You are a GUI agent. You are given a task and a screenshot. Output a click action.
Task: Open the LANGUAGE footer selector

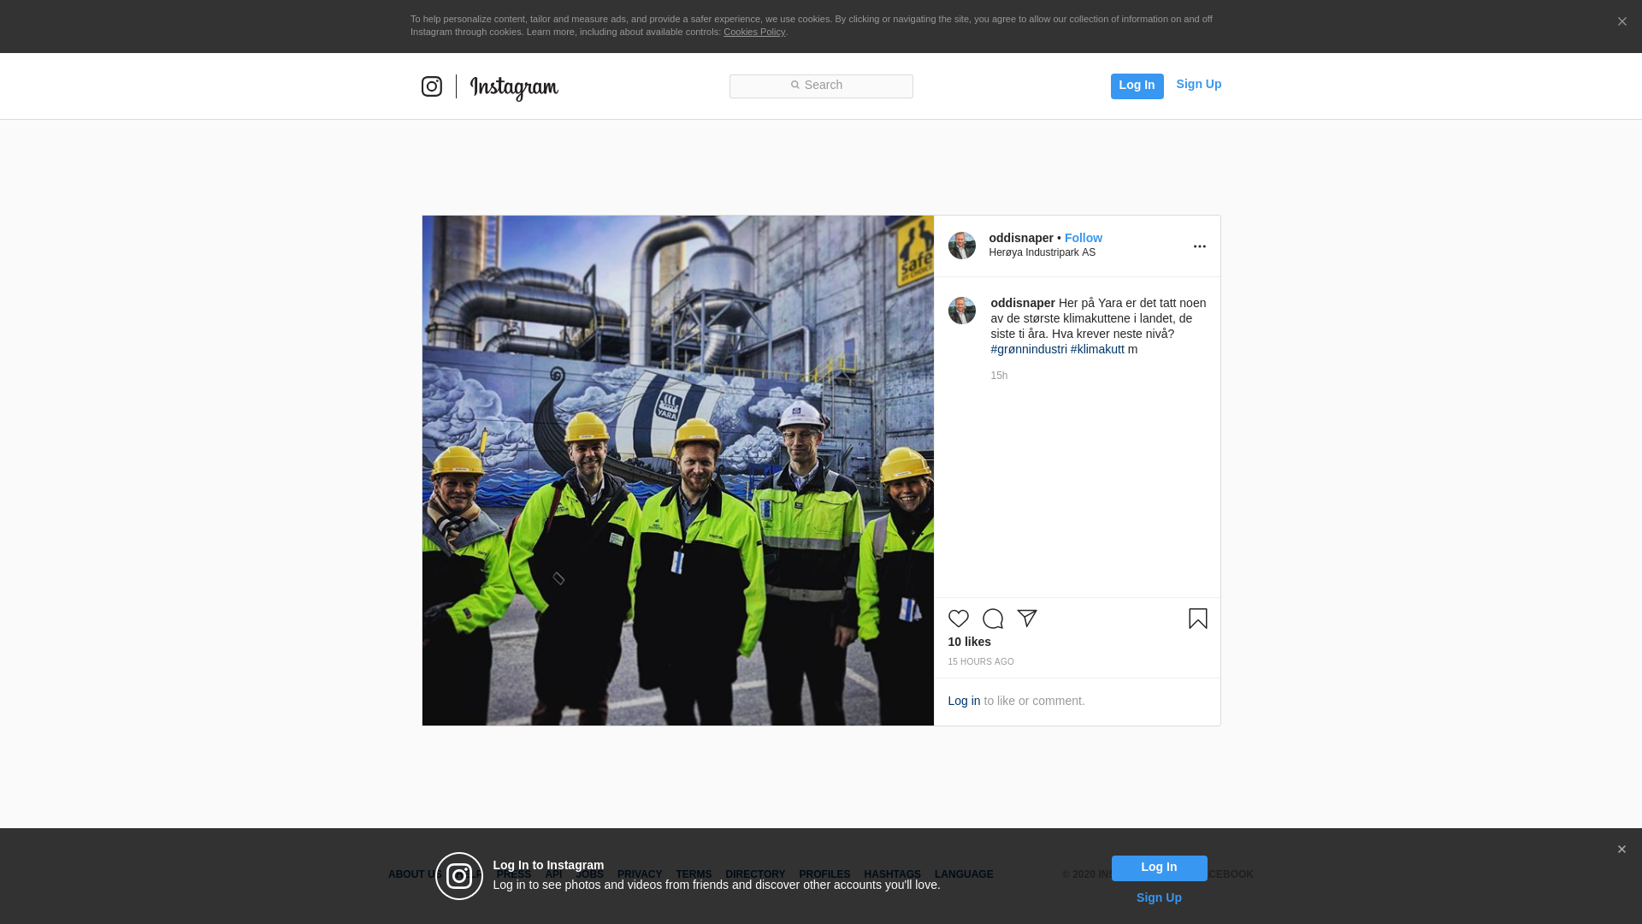[964, 874]
